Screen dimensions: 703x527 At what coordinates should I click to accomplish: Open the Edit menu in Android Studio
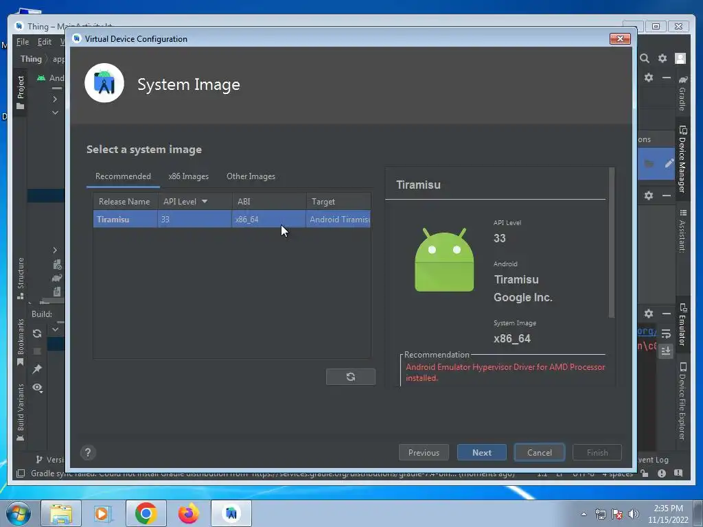tap(44, 42)
